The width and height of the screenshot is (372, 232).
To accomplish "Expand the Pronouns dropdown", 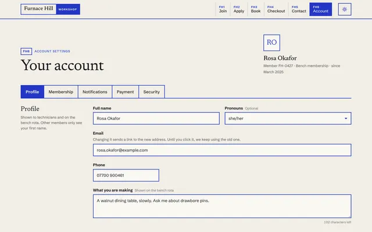I will 288,118.
